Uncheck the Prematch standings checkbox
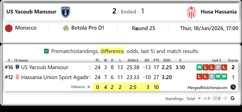242x112 pixels. click(46, 51)
